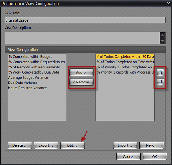Click the Export... button
Viewport: 172px width, 165px height.
(x=46, y=145)
